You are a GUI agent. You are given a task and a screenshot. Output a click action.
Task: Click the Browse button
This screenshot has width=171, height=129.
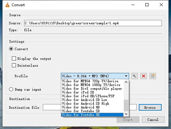click(x=150, y=107)
